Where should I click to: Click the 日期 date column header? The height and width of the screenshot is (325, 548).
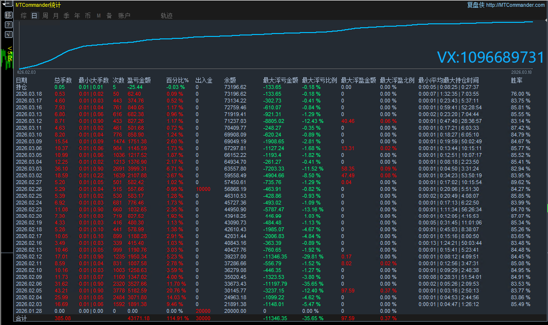click(21, 80)
